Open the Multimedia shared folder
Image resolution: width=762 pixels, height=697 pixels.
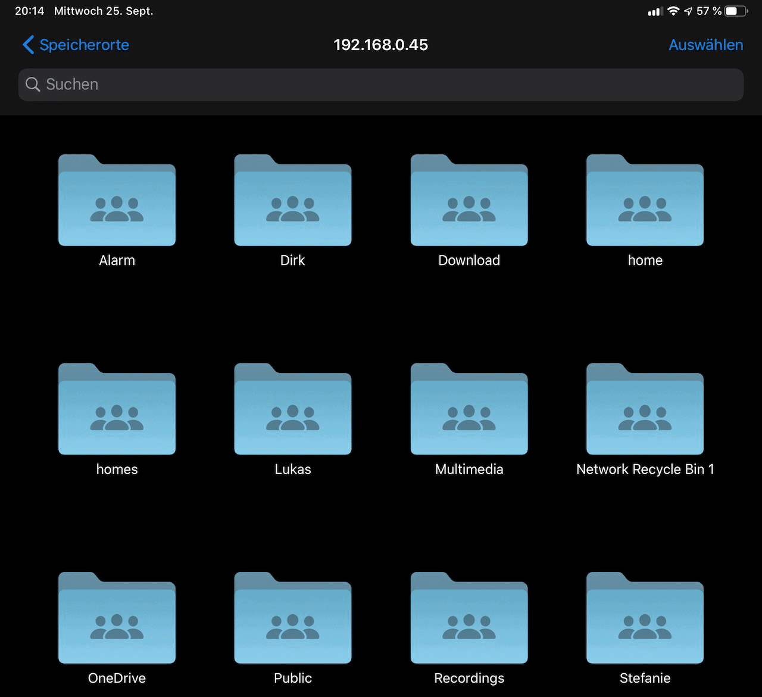pos(469,410)
